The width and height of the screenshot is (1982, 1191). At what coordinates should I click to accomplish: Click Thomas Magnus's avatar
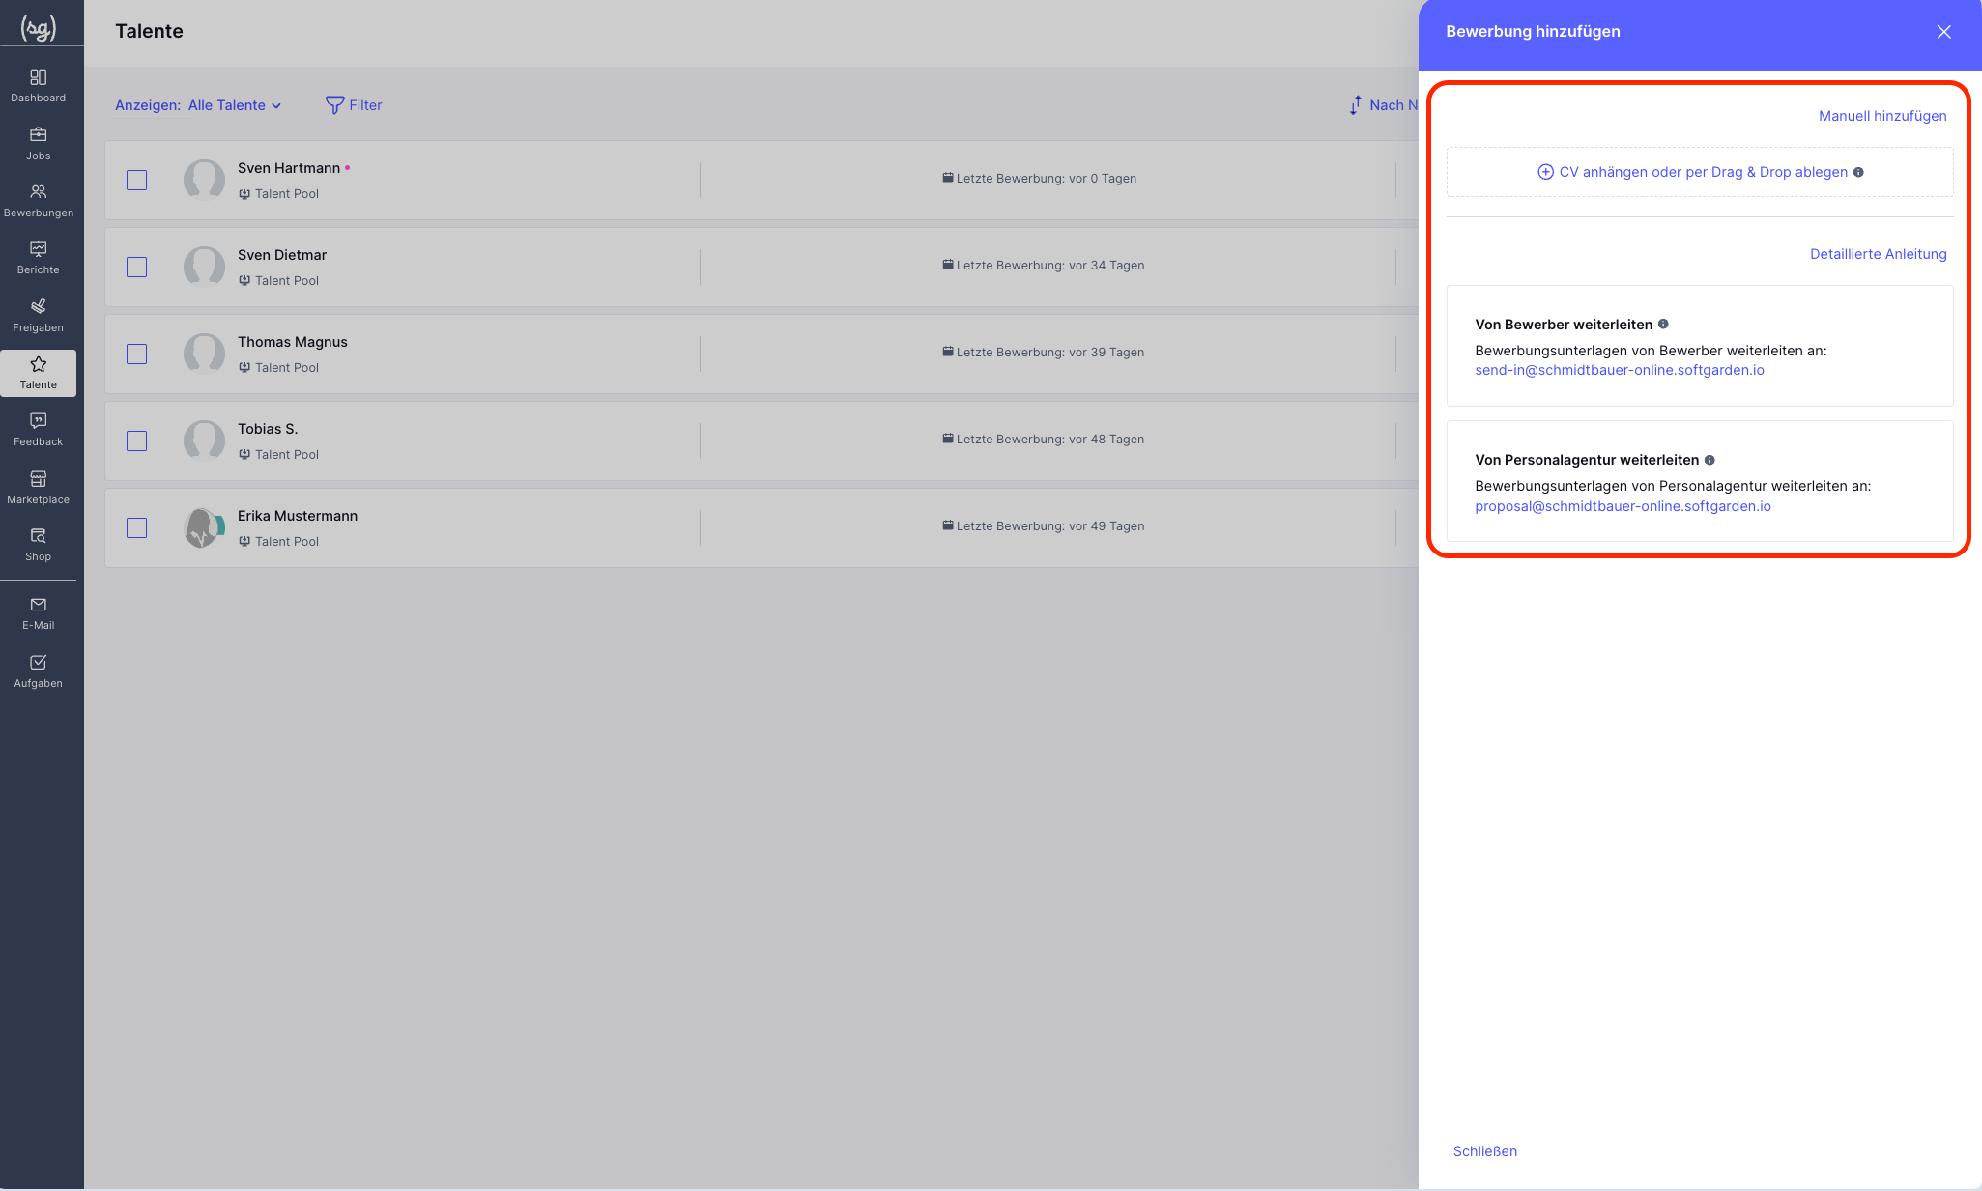[x=204, y=354]
